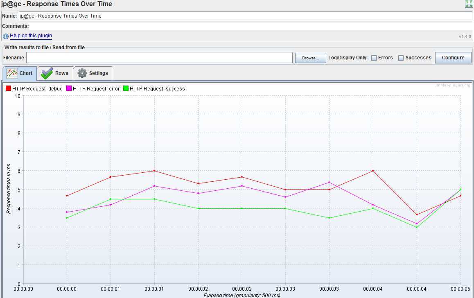Click the 00:00:05 x-axis label
The height and width of the screenshot is (298, 474).
(x=460, y=289)
